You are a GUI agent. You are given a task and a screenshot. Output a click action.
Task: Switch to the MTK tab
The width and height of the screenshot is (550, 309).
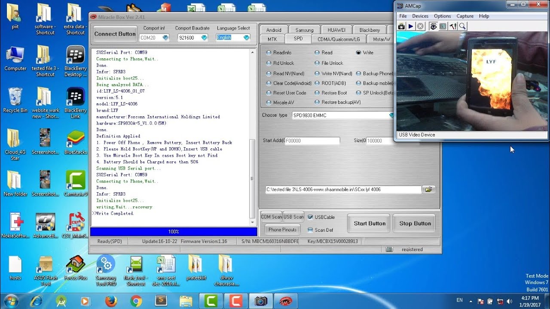pos(272,39)
